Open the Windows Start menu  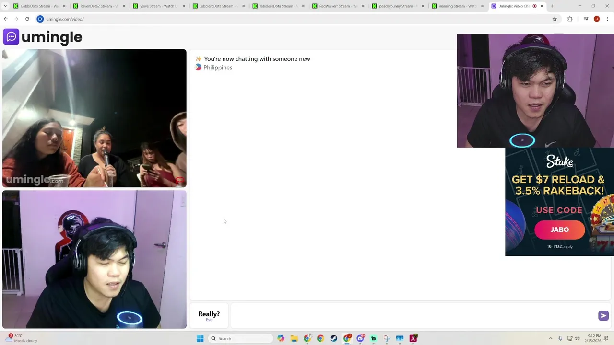(x=200, y=339)
